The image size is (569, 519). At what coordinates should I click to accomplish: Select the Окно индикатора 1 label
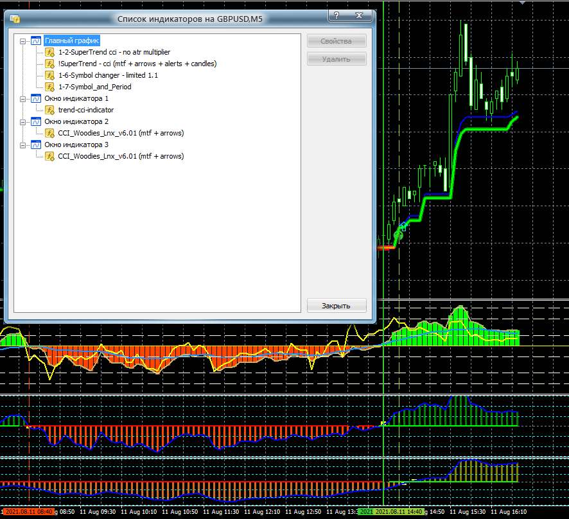pyautogui.click(x=76, y=98)
